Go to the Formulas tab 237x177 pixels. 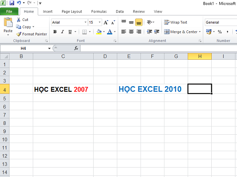click(x=99, y=11)
